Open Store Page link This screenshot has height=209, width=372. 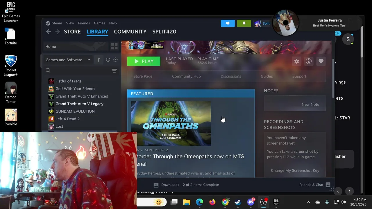click(143, 76)
